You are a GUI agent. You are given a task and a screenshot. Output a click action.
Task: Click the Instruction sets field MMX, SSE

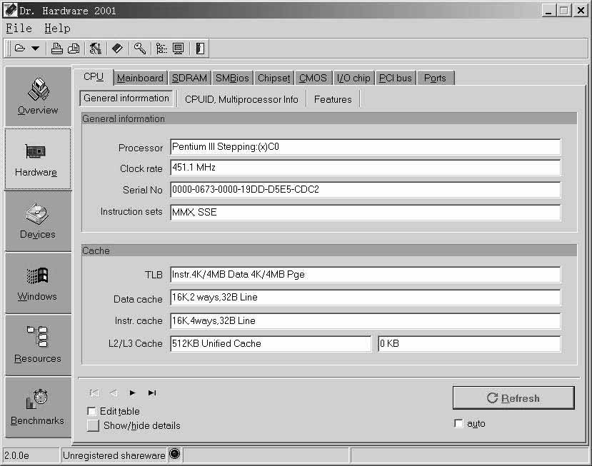tap(365, 212)
